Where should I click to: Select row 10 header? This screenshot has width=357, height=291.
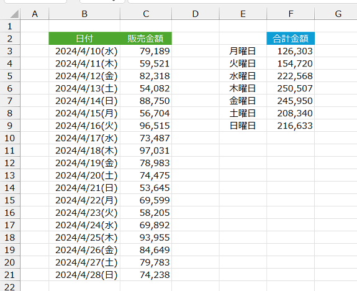pos(10,138)
